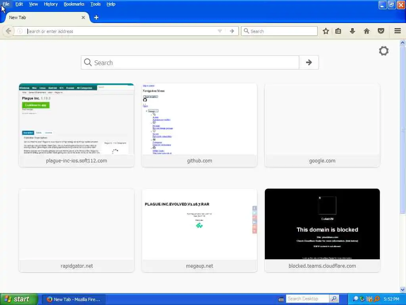Open the plague-inc-ios.soft112.com thumbnail

(77, 119)
